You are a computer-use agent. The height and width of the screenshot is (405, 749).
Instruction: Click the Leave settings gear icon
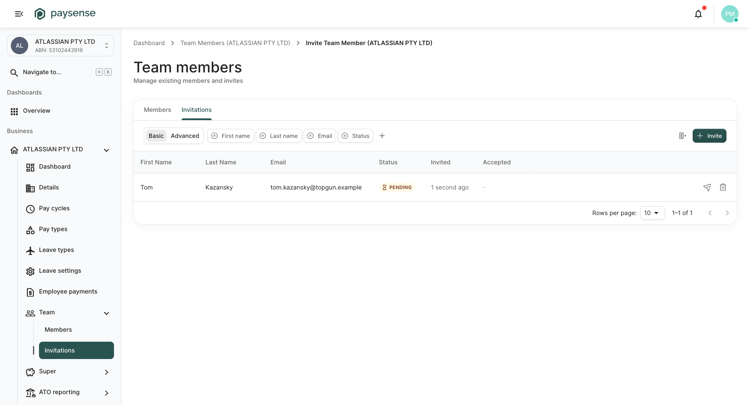(30, 271)
